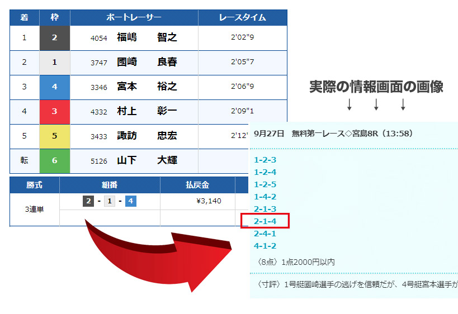Click the blue lane 4 badge for 宮本
Screen dimensions: 458x314
tap(54, 87)
